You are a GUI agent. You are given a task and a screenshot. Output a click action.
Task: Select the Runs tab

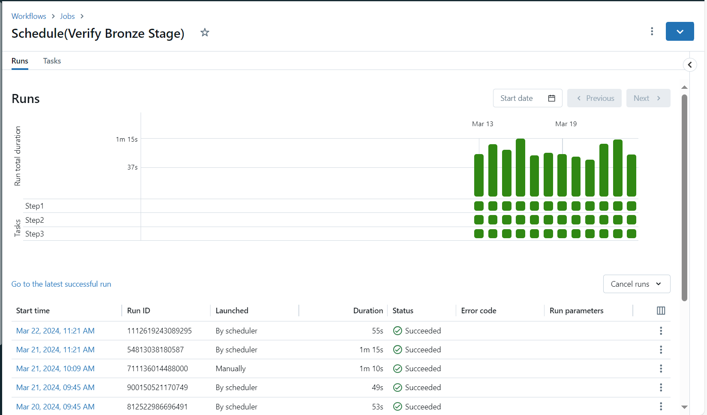tap(19, 61)
